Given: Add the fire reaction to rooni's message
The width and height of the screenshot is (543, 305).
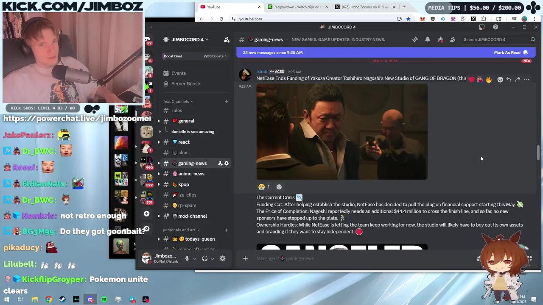Looking at the screenshot, I should [x=489, y=80].
